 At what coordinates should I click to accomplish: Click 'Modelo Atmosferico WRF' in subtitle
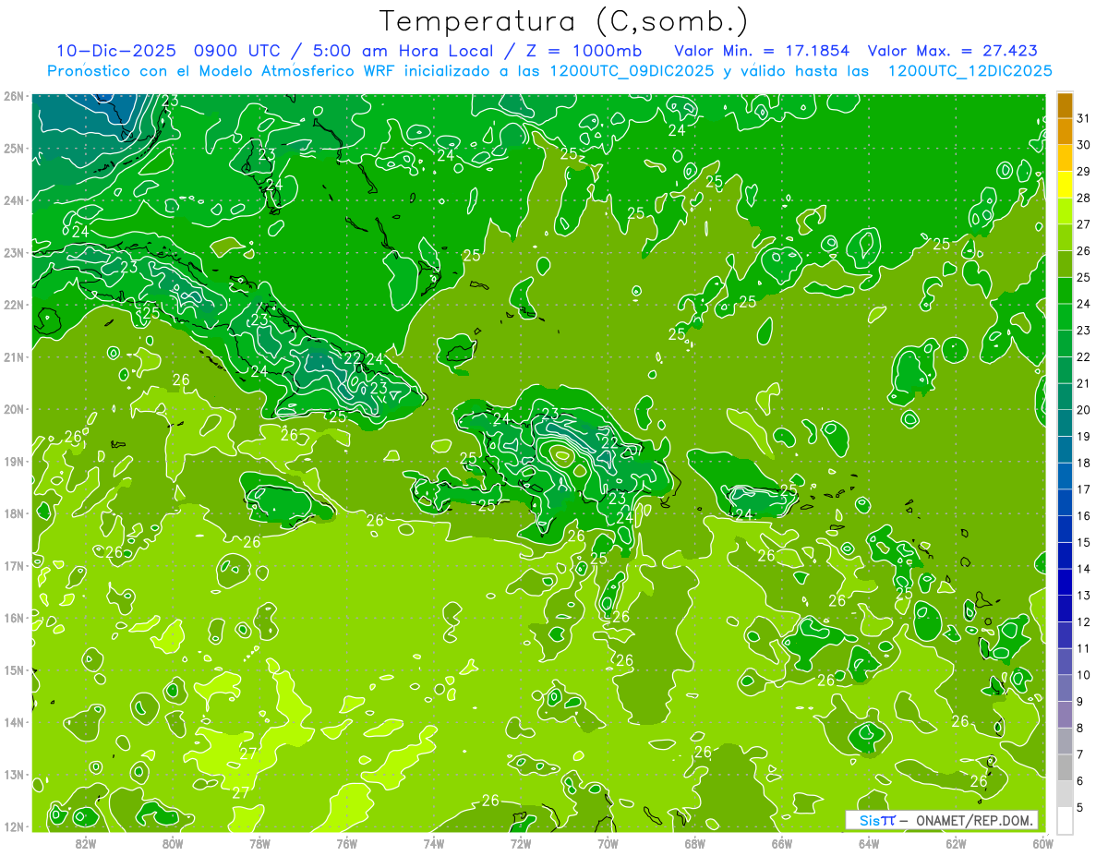coord(298,71)
